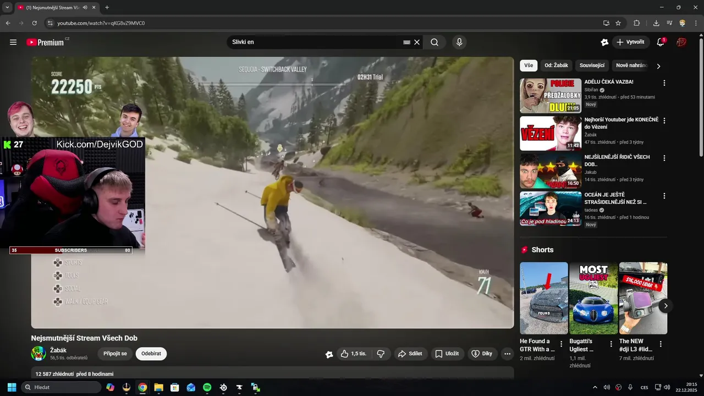This screenshot has height=396, width=704.
Task: Open options for Bugatti's Ugliest short
Action: click(610, 344)
